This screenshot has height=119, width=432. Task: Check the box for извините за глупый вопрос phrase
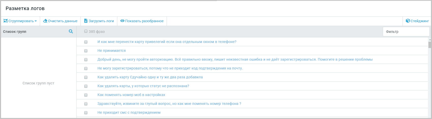pyautogui.click(x=86, y=104)
